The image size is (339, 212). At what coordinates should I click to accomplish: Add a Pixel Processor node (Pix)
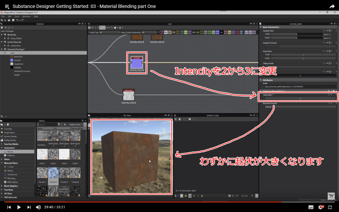click(221, 32)
